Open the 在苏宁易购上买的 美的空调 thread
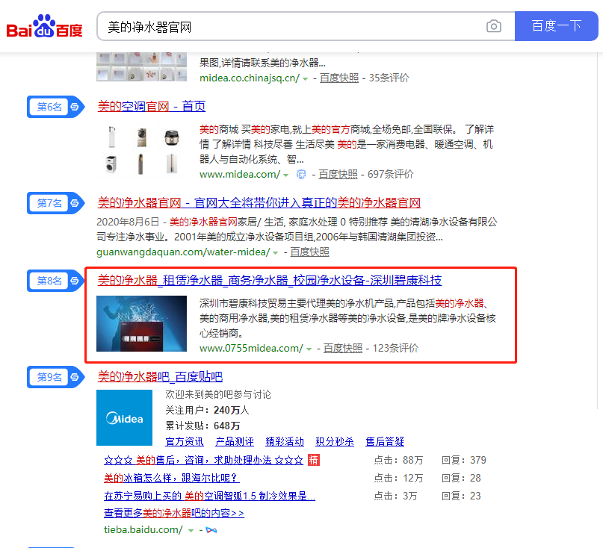The height and width of the screenshot is (548, 603). (209, 496)
